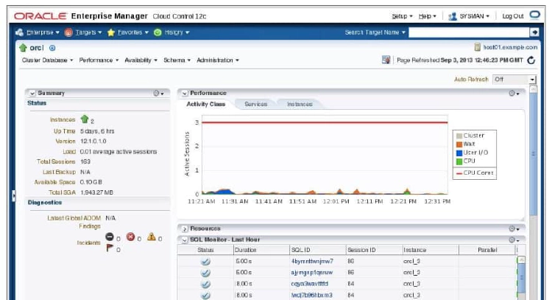552x300 pixels.
Task: Open the Cluster Database menu
Action: coord(47,60)
